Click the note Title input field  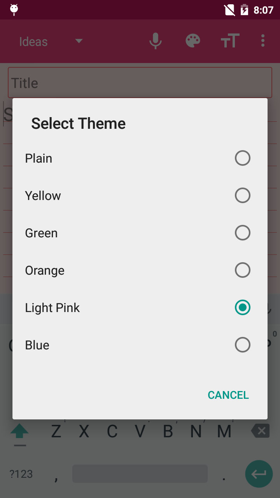(x=140, y=83)
